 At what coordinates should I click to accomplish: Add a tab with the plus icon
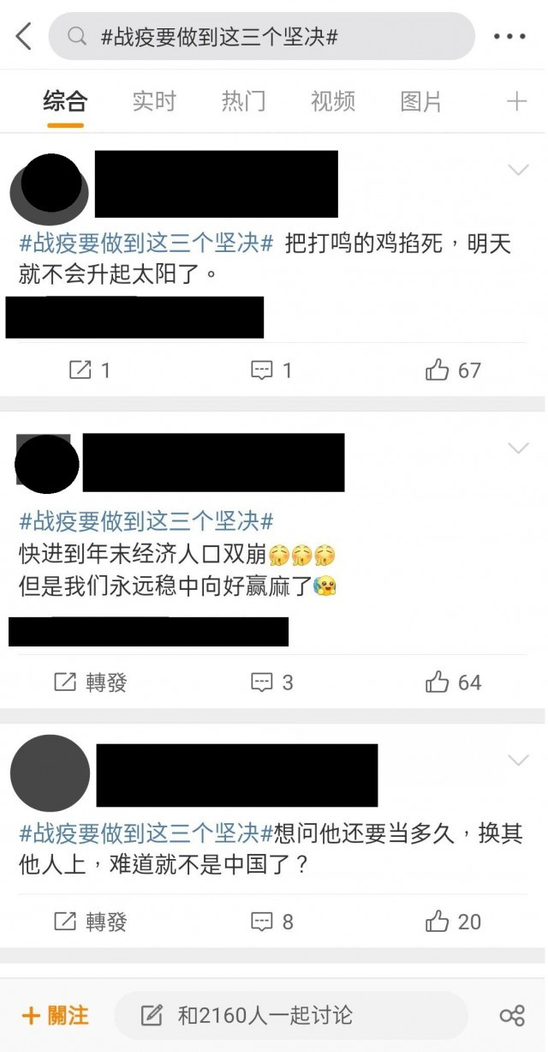[516, 102]
